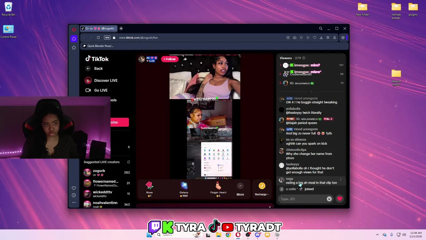The image size is (426, 240).
Task: Open Opera sidebar bookmarks star
Action: click(74, 48)
